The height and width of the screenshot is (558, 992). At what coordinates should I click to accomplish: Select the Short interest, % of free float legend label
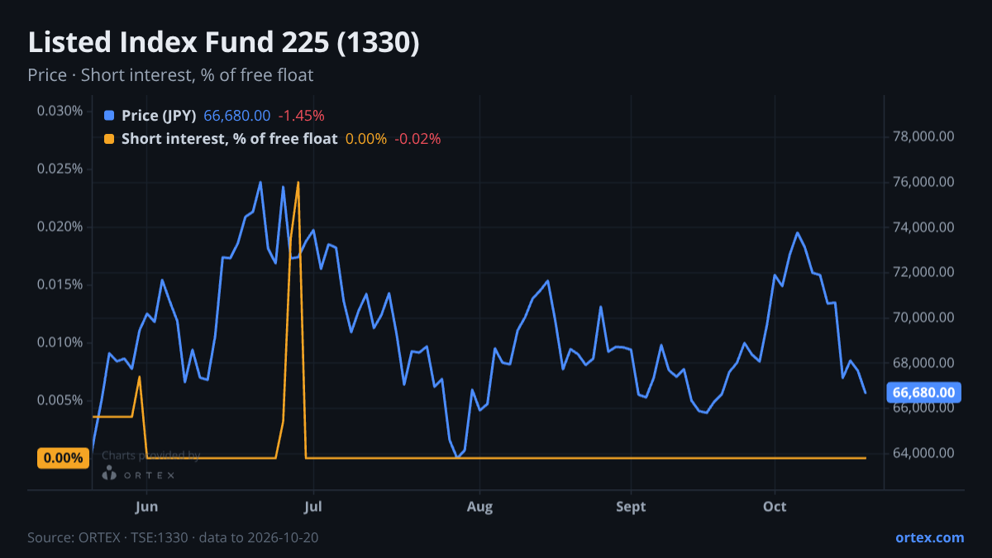point(230,139)
